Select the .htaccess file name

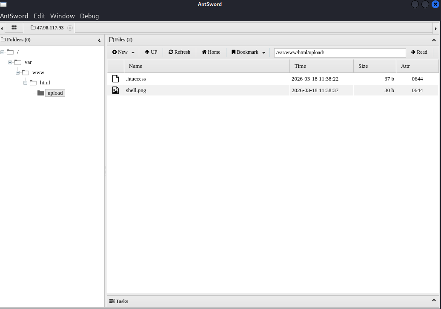136,79
